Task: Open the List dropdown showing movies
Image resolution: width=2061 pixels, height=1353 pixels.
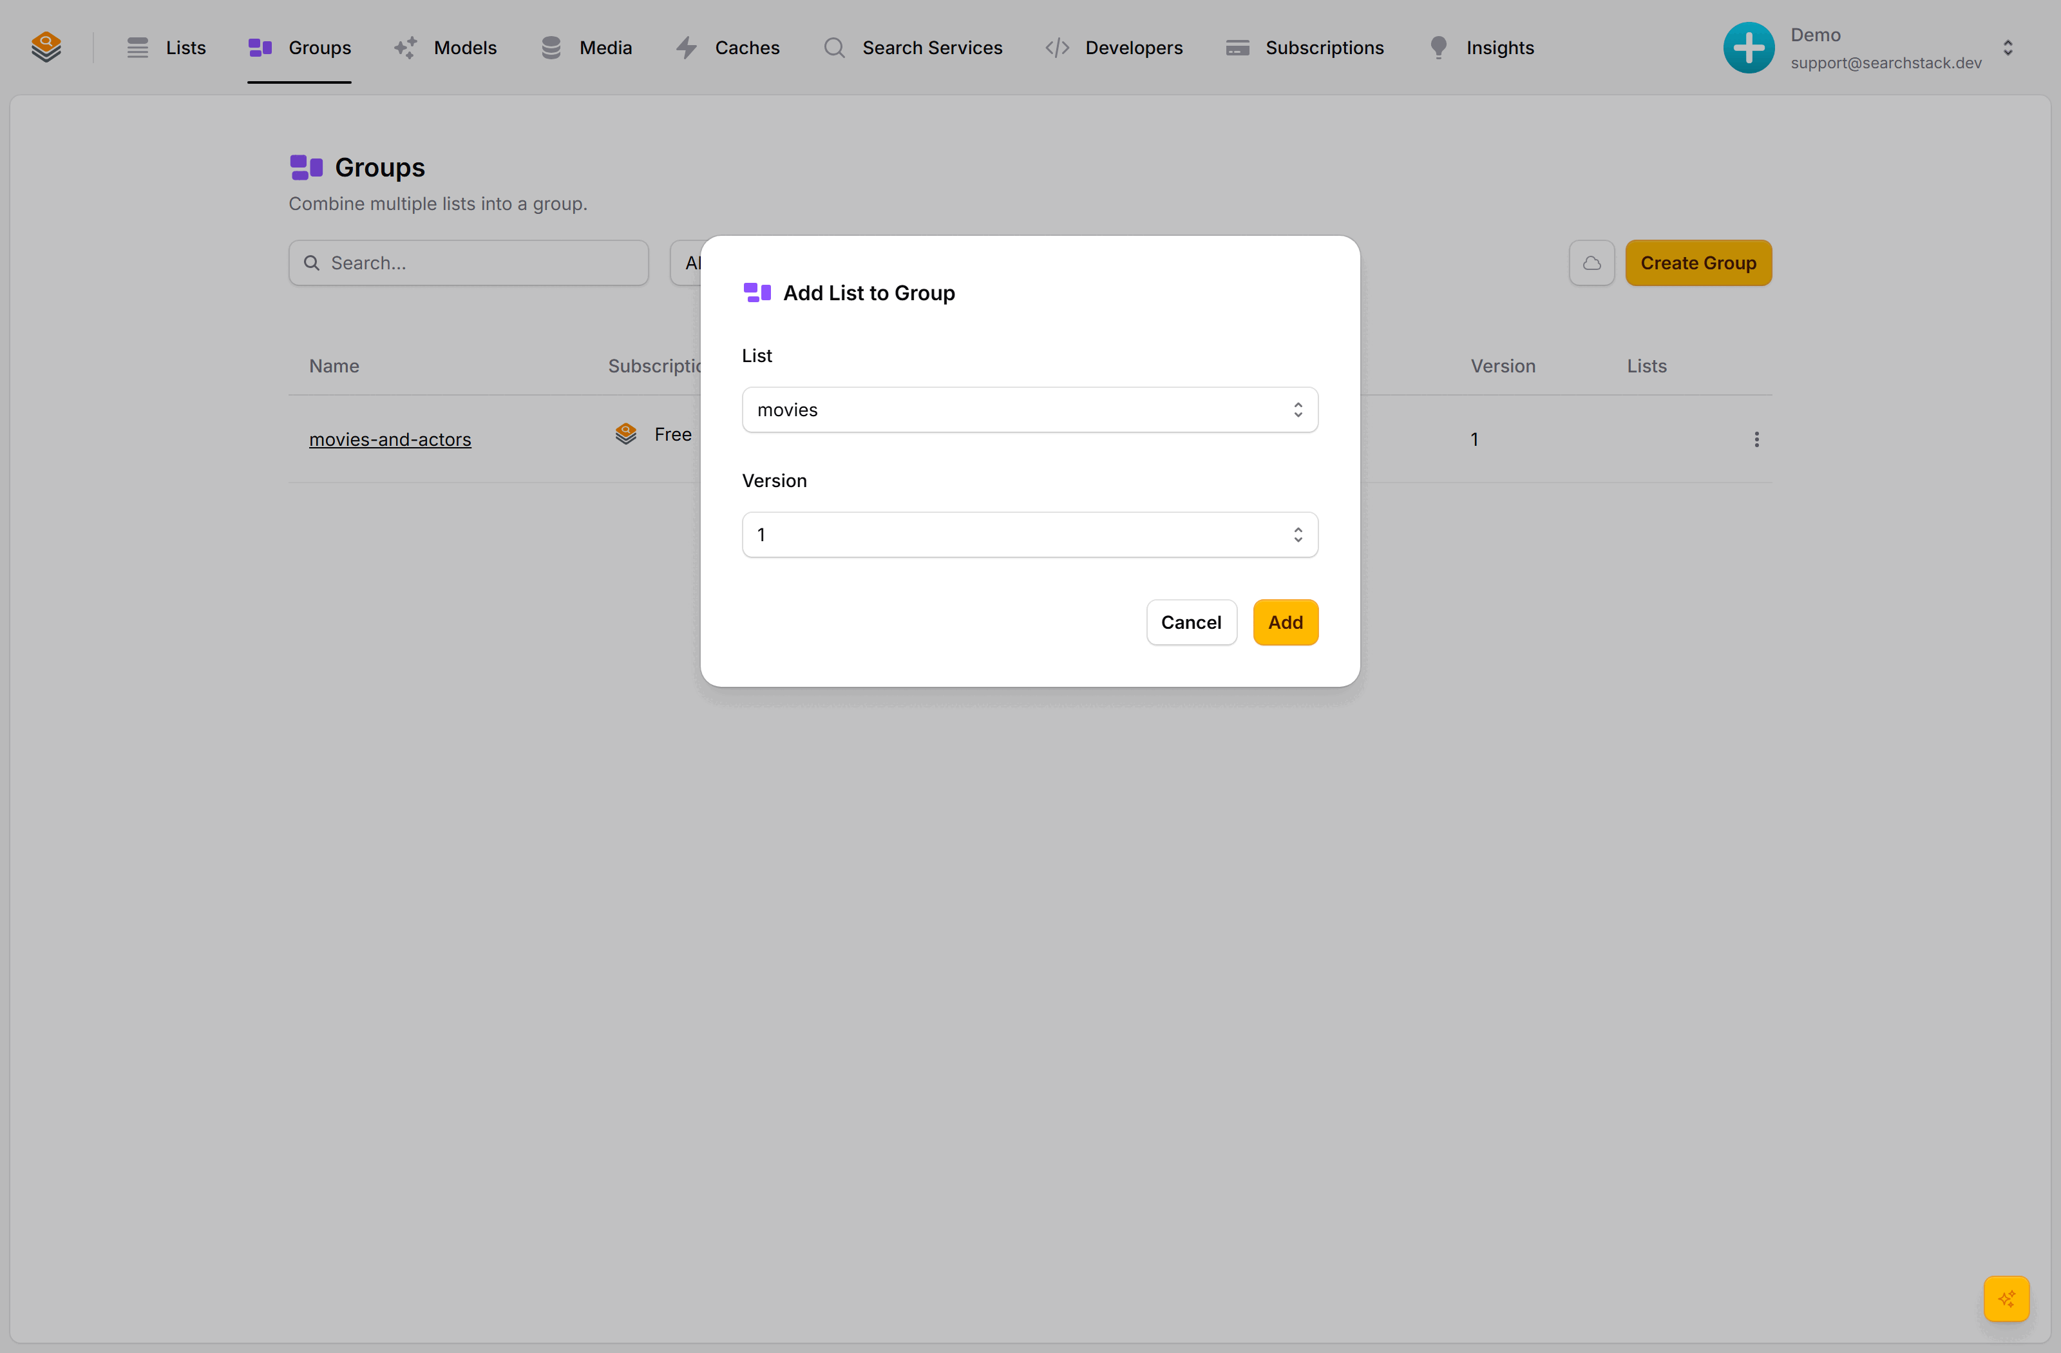Action: (x=1030, y=410)
